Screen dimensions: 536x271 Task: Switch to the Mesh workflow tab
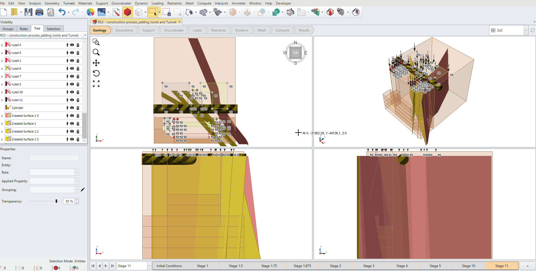[x=262, y=30]
